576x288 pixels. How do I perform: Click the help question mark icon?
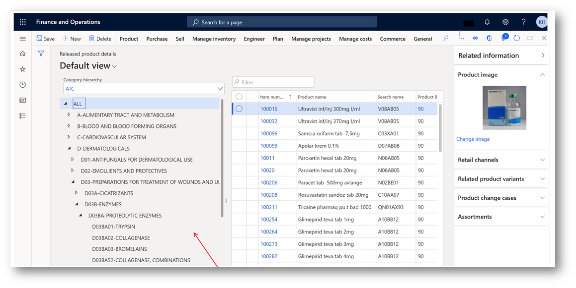click(x=523, y=22)
